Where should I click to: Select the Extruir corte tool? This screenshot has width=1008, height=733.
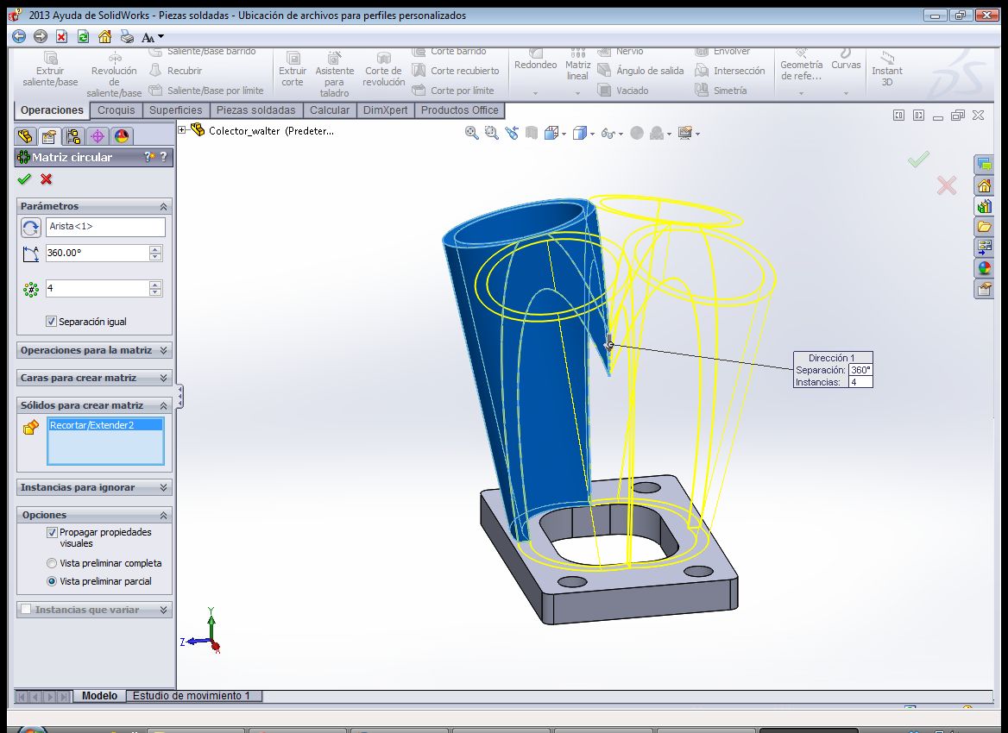click(293, 70)
